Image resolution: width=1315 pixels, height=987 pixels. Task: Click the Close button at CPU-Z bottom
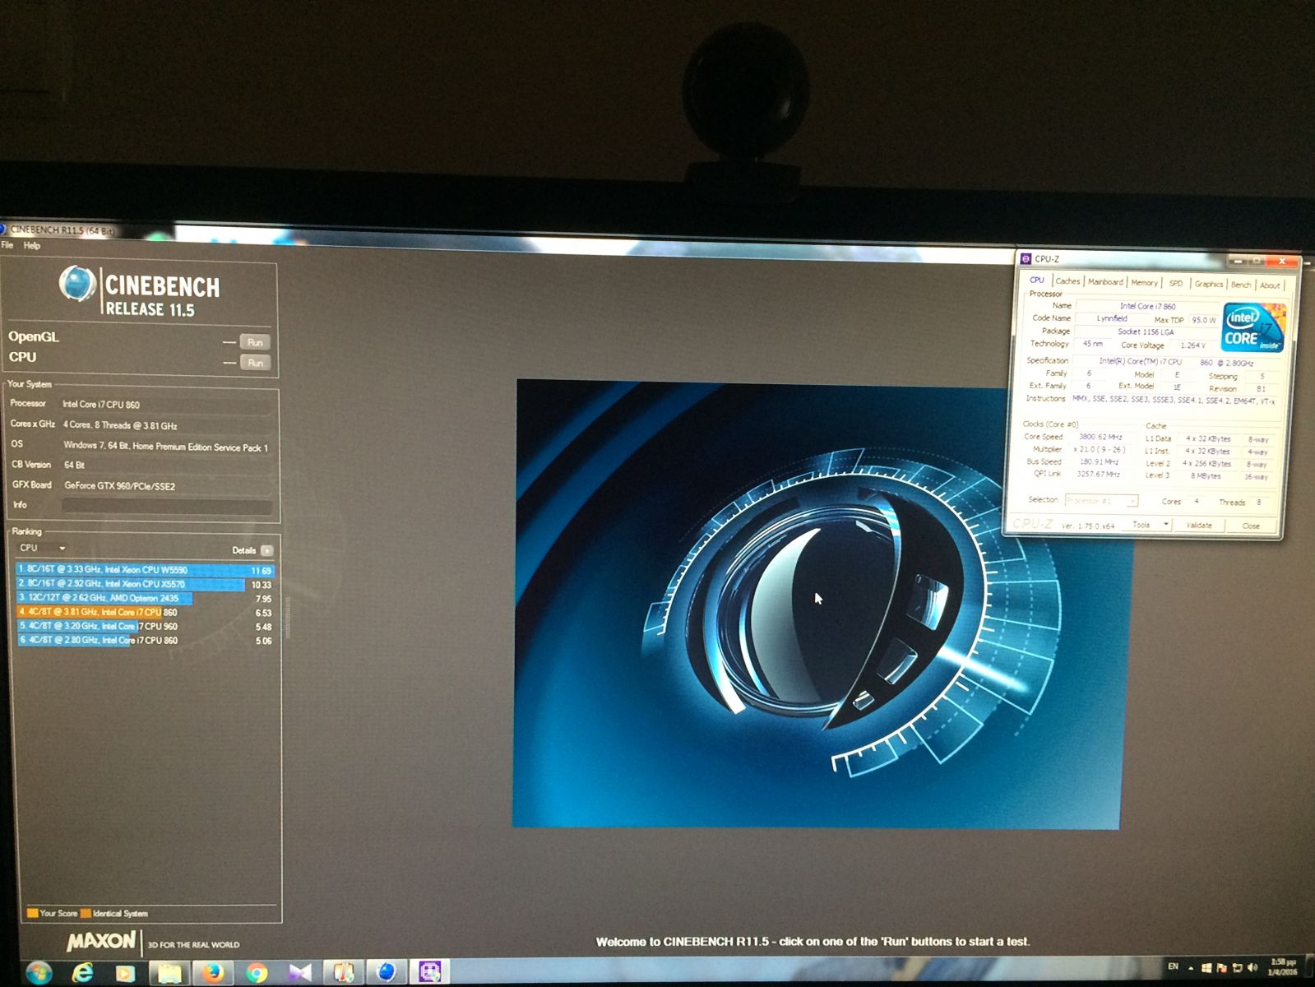tap(1251, 526)
